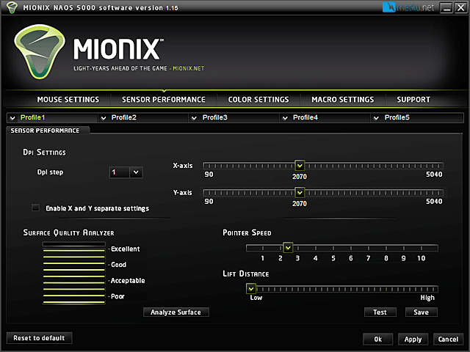Image resolution: width=470 pixels, height=352 pixels.
Task: Close the Mionix software window
Action: pos(460,7)
